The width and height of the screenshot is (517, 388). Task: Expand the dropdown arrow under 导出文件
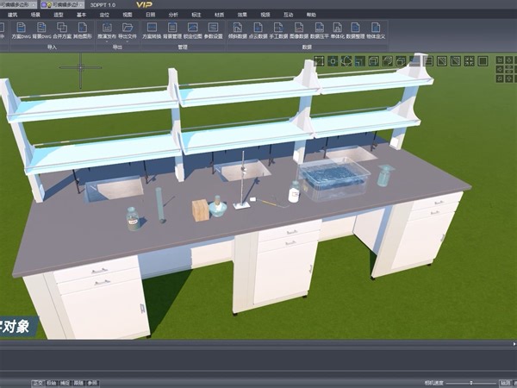click(x=128, y=41)
